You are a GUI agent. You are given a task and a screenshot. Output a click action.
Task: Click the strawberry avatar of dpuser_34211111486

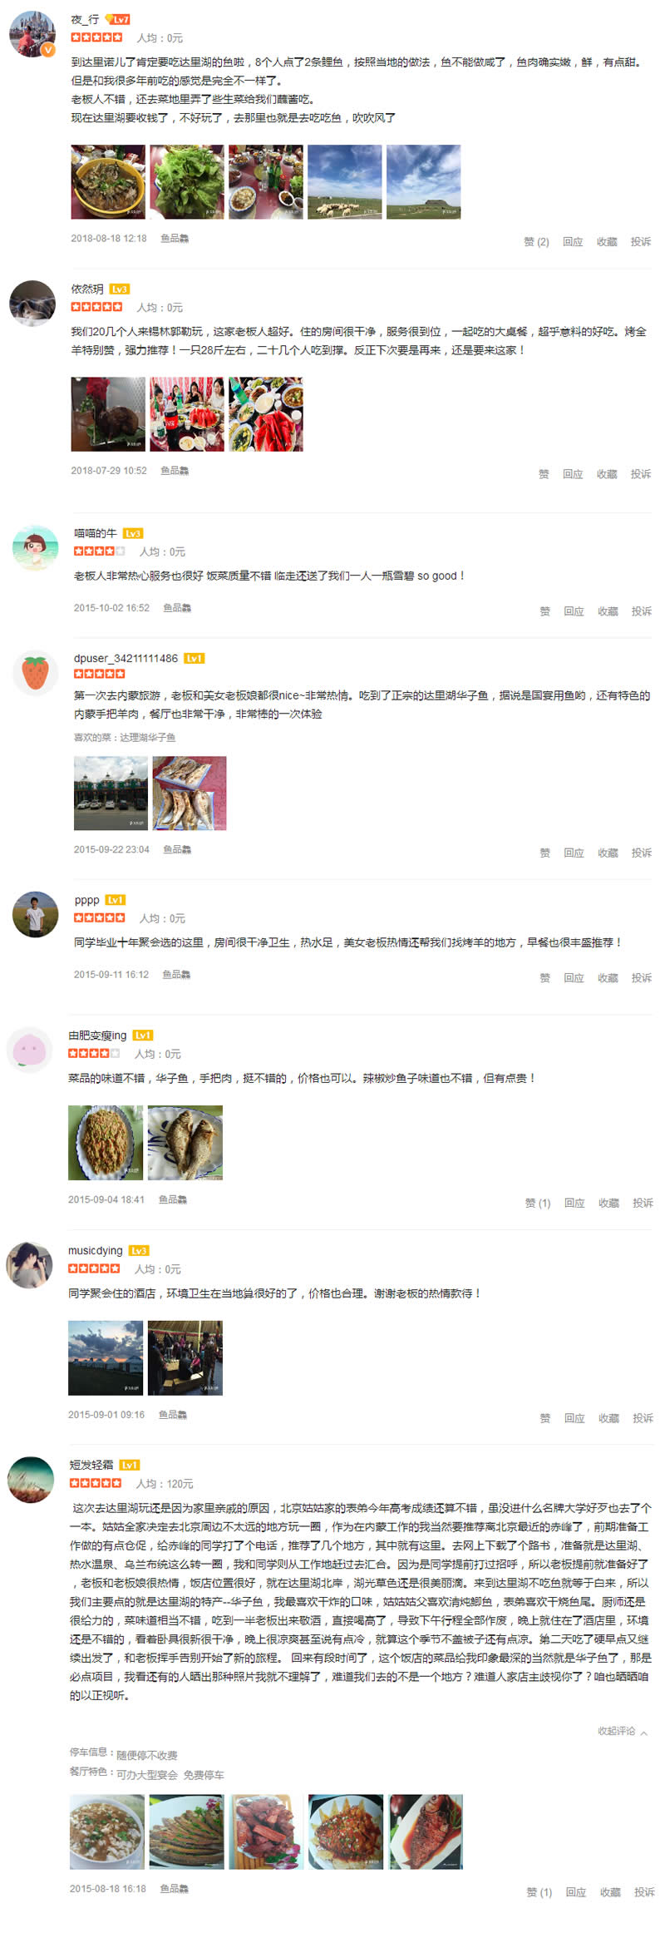(35, 673)
